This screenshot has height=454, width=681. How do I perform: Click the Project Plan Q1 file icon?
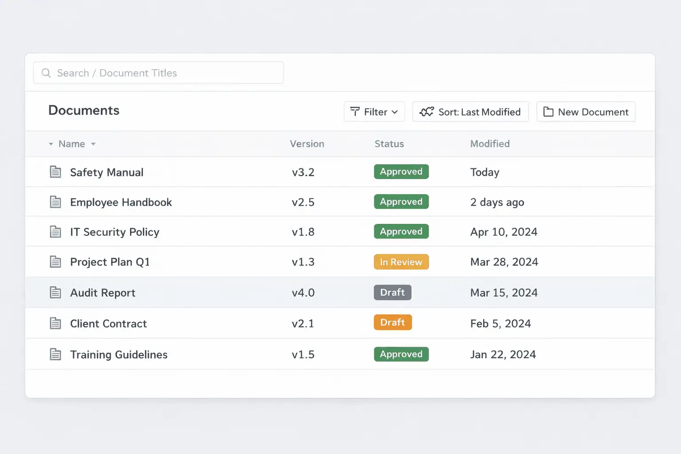click(x=55, y=262)
